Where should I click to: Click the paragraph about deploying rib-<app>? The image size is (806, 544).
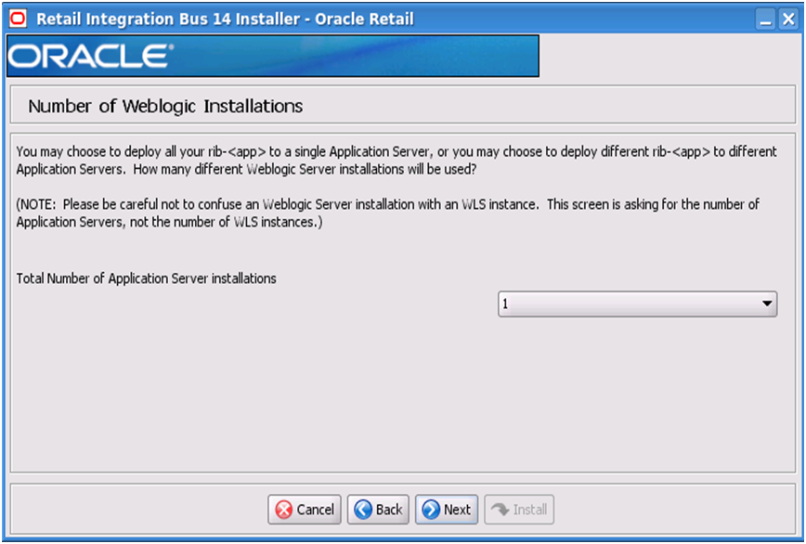(x=396, y=161)
